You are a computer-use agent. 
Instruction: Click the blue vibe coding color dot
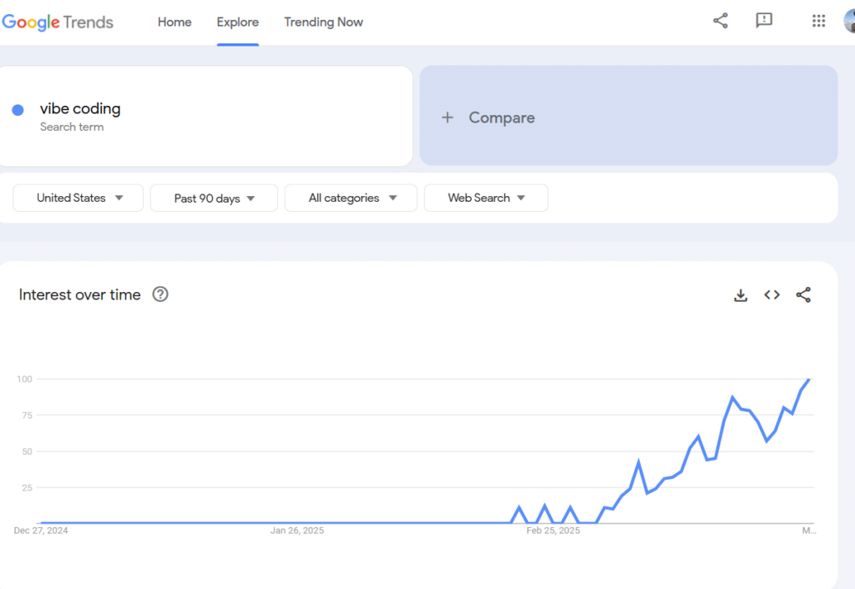(18, 110)
